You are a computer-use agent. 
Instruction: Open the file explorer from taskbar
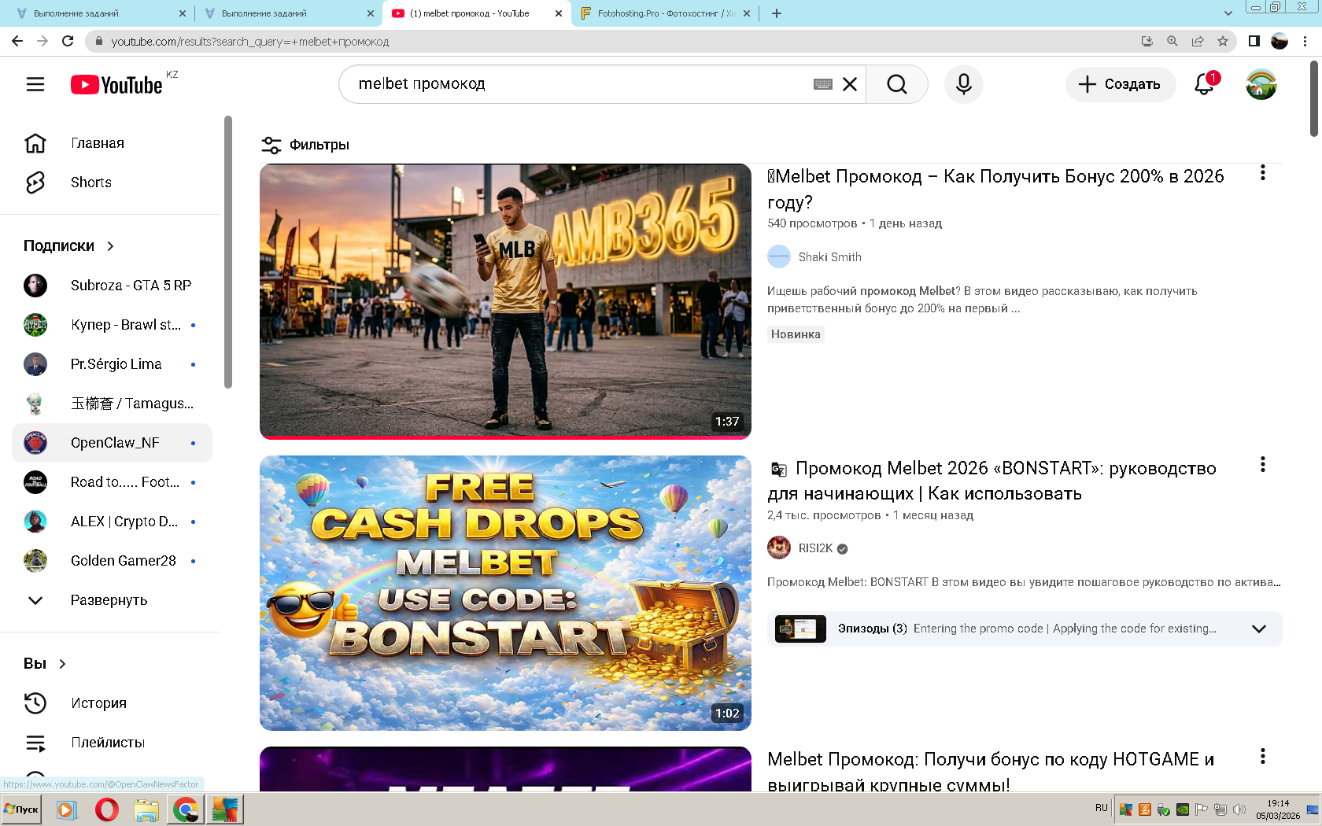tap(146, 809)
